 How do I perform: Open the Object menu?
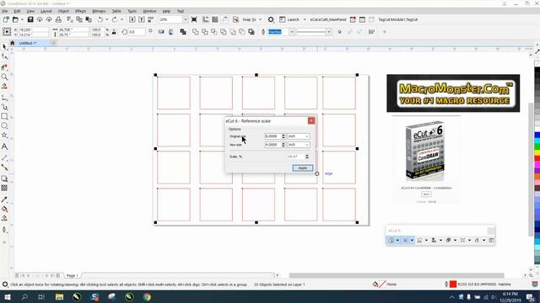click(x=63, y=11)
